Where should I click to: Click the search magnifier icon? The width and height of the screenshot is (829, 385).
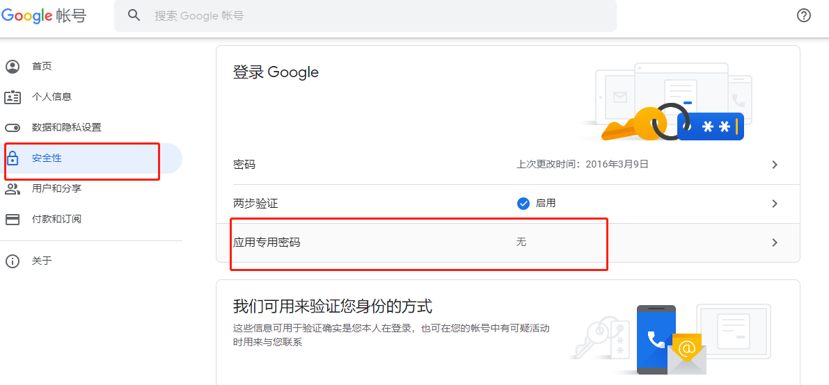134,15
